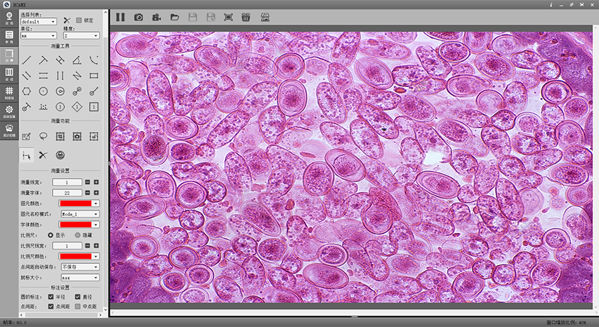Open the 精度 precision dropdown showing 2
This screenshot has width=599, height=327.
tap(81, 36)
